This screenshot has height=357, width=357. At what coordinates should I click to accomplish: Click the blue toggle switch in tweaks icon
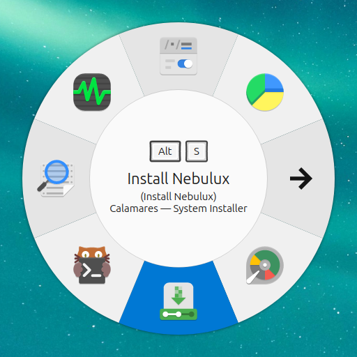pos(185,63)
